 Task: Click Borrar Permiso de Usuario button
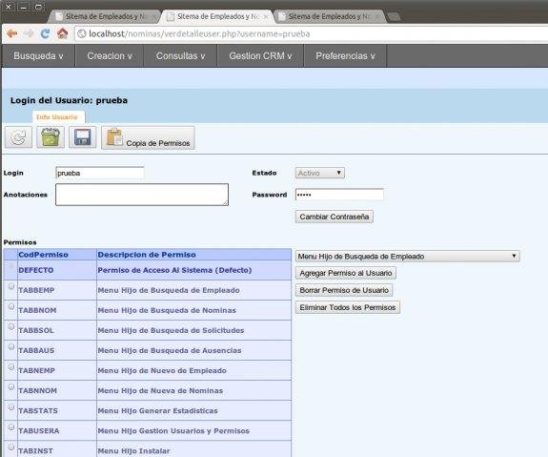point(344,290)
